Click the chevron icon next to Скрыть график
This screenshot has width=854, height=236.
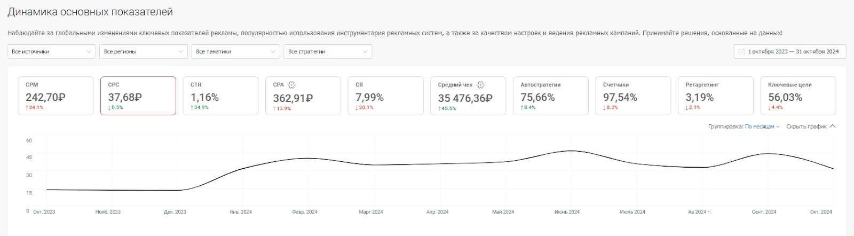pos(833,127)
